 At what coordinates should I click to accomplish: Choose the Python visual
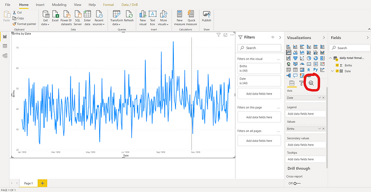(316, 70)
